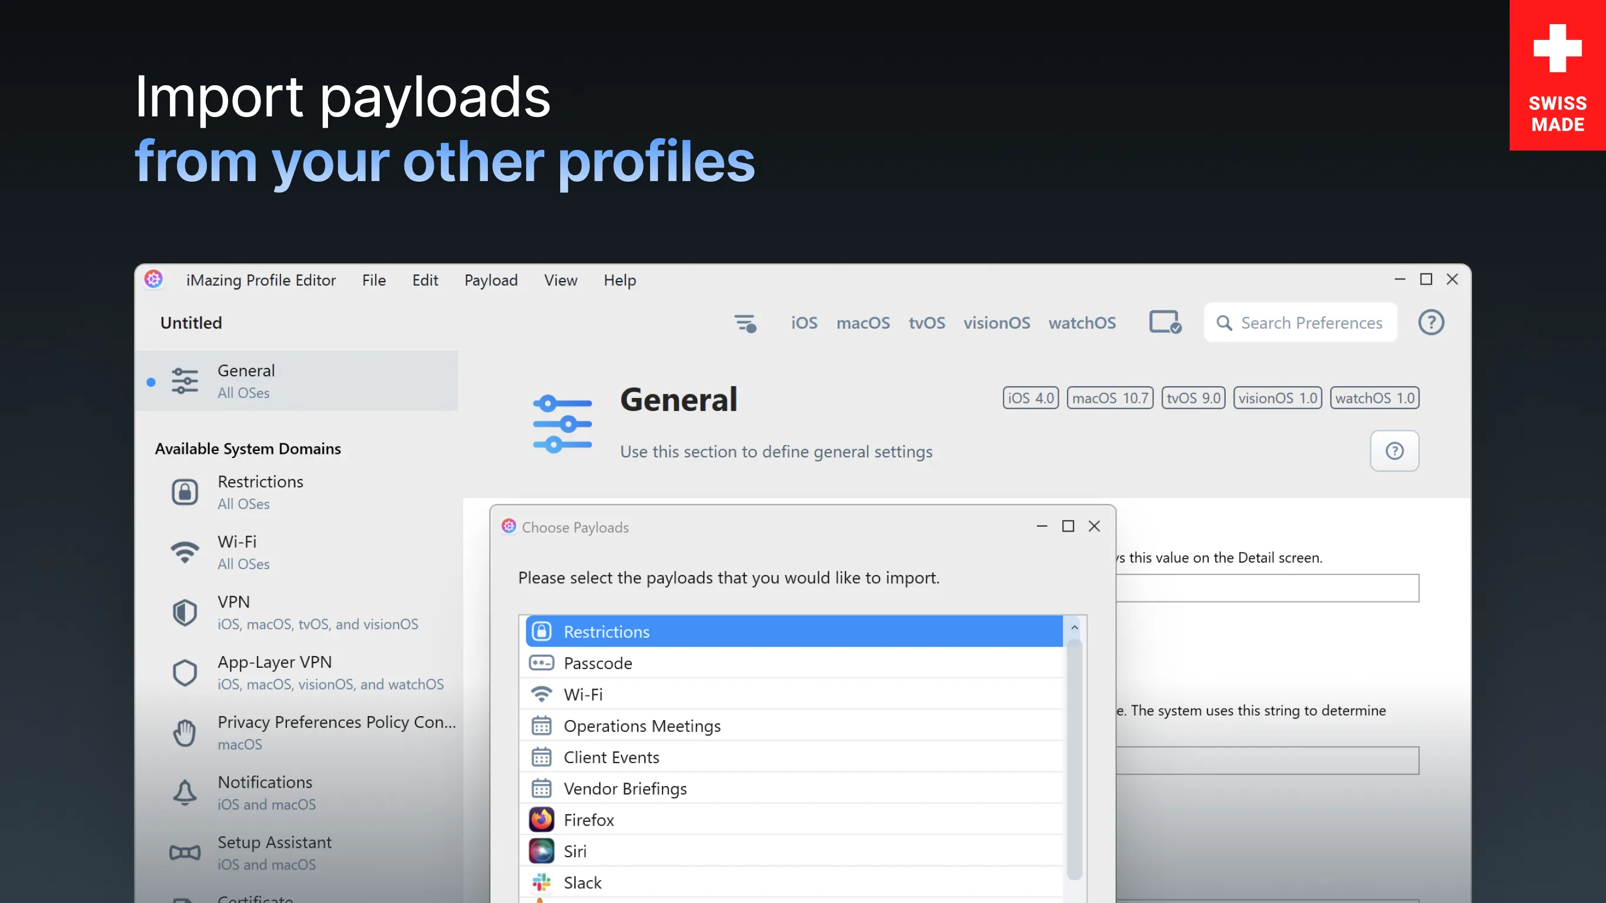Click Client Events calendar icon
The image size is (1606, 903).
point(541,757)
